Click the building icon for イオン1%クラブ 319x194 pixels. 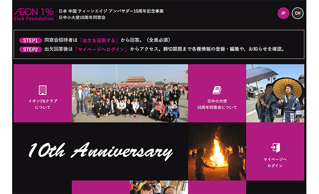[x=43, y=90]
